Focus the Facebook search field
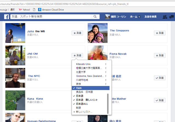Screen dimensions: 175x122 click(x=50, y=17)
